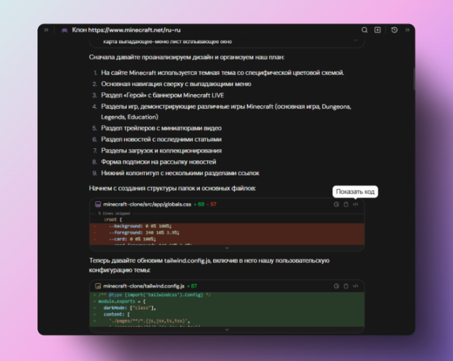453x361 pixels.
Task: Click revert clock icon on tailwind.config.js card
Action: pyautogui.click(x=336, y=286)
